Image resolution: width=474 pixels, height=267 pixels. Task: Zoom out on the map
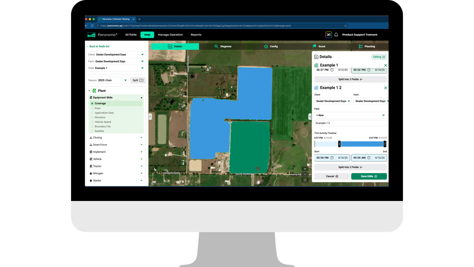coord(305,174)
